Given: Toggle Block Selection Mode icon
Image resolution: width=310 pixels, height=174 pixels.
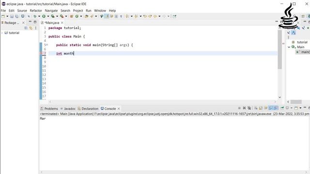Looking at the screenshot, I should (116, 16).
